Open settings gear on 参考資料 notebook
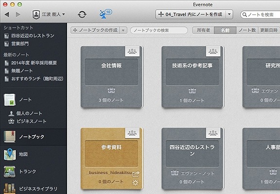Image resolution: width=280 pixels, height=194 pixels. 135,183
